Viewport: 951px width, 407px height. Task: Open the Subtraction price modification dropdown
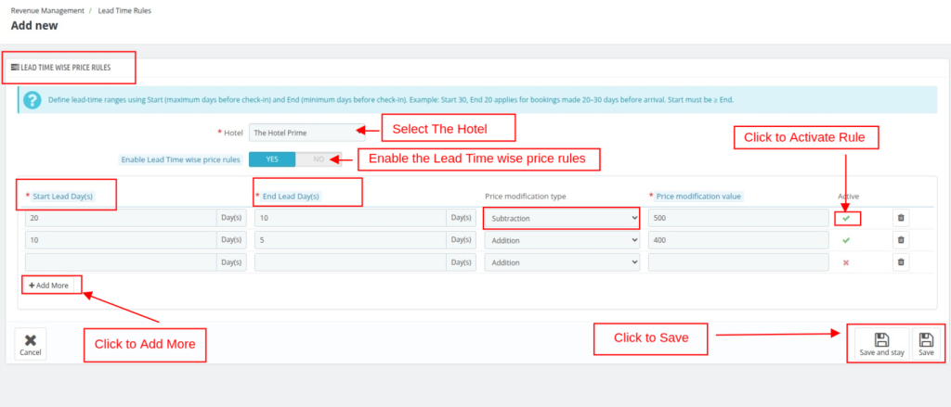coord(562,218)
